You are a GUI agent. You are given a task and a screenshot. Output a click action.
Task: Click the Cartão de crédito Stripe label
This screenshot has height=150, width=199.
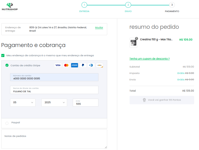click(25, 65)
